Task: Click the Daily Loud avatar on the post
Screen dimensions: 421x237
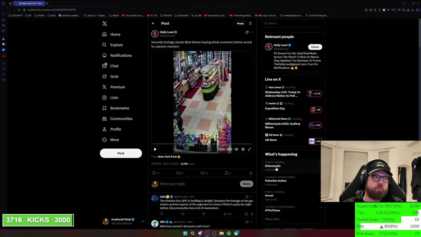Action: pos(155,34)
